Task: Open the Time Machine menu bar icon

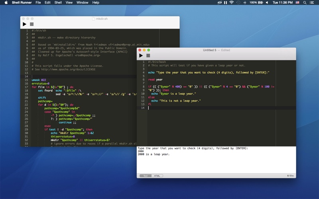Action: (238, 2)
